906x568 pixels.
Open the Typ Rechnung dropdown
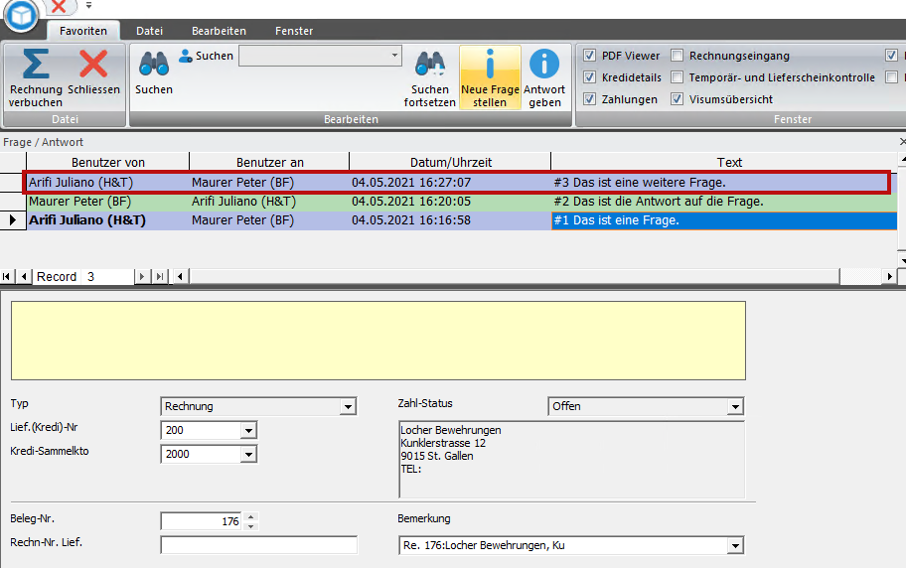pyautogui.click(x=348, y=407)
